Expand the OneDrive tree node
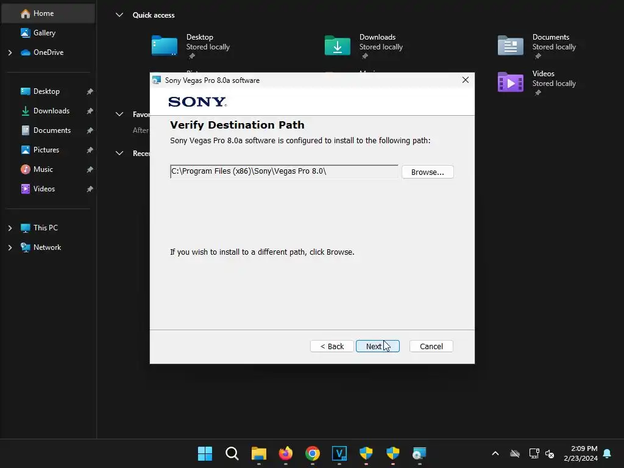This screenshot has height=468, width=624. [10, 52]
